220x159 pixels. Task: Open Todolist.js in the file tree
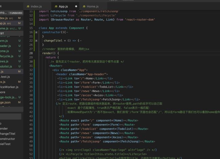[x=12, y=66]
